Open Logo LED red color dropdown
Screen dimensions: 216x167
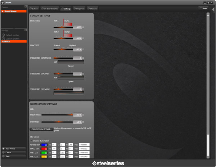[x=44, y=149]
